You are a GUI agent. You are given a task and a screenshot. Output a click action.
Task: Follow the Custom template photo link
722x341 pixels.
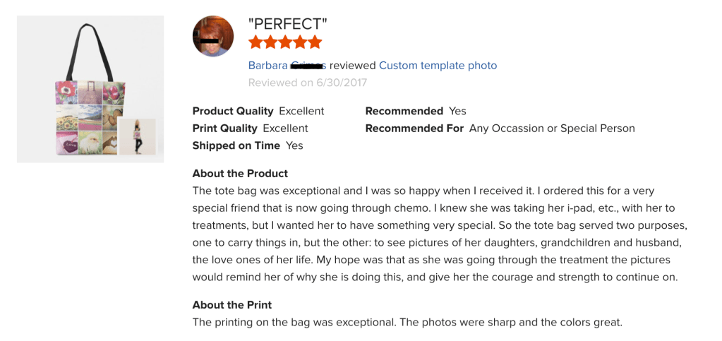[x=438, y=66]
